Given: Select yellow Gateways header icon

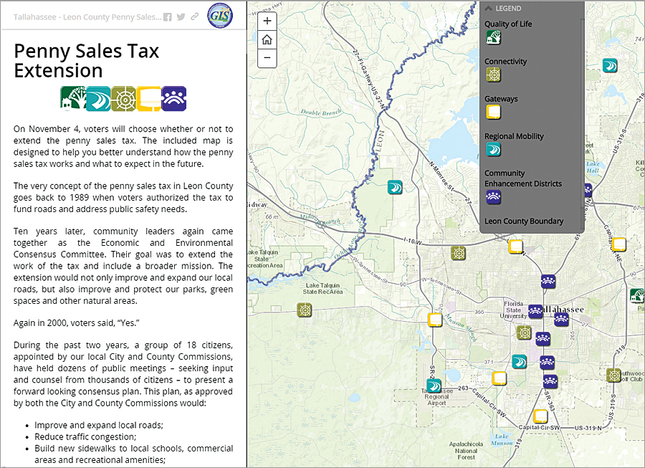Looking at the screenshot, I should click(x=148, y=98).
